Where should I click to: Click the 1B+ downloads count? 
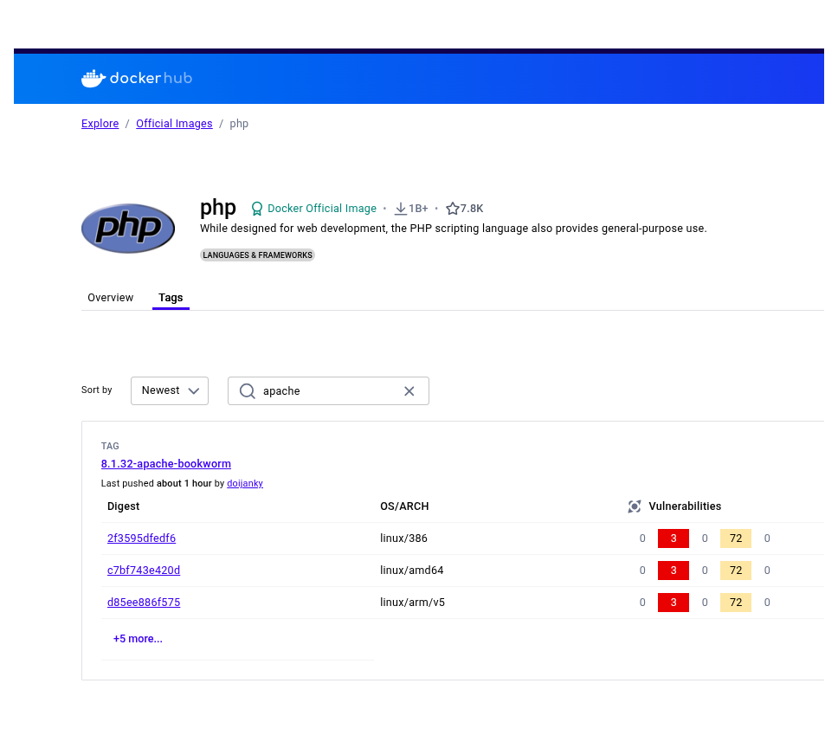pyautogui.click(x=418, y=209)
